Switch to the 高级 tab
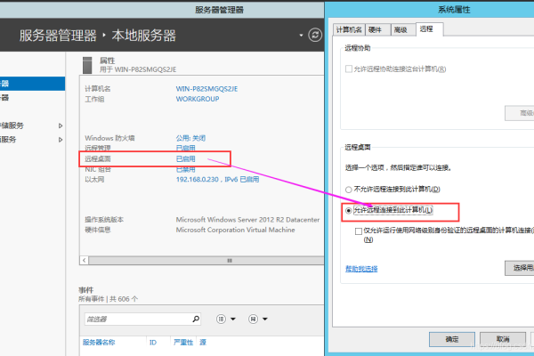 tap(400, 29)
